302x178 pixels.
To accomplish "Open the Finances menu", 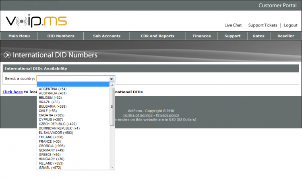I will 201,36.
